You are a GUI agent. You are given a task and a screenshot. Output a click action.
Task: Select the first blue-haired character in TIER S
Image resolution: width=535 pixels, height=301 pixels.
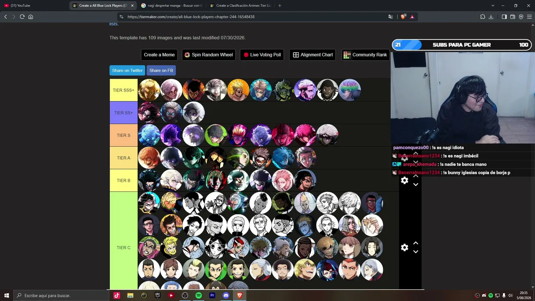coord(149,135)
